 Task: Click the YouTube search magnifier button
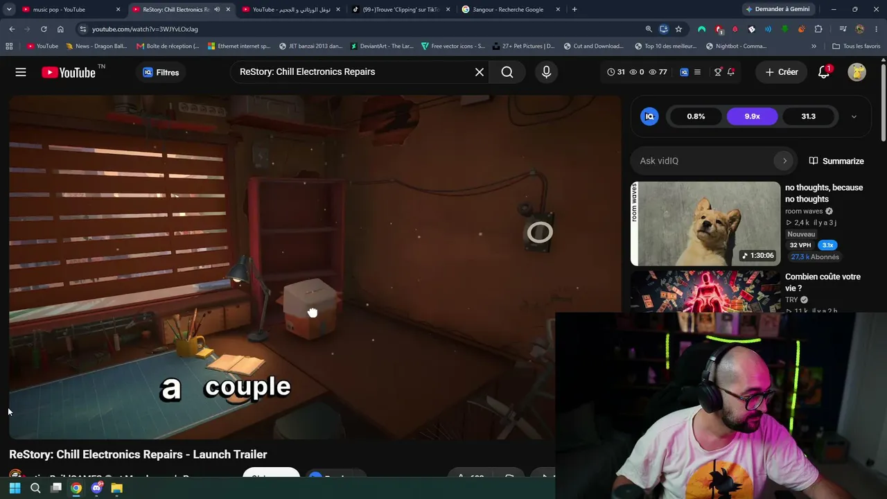pos(507,72)
